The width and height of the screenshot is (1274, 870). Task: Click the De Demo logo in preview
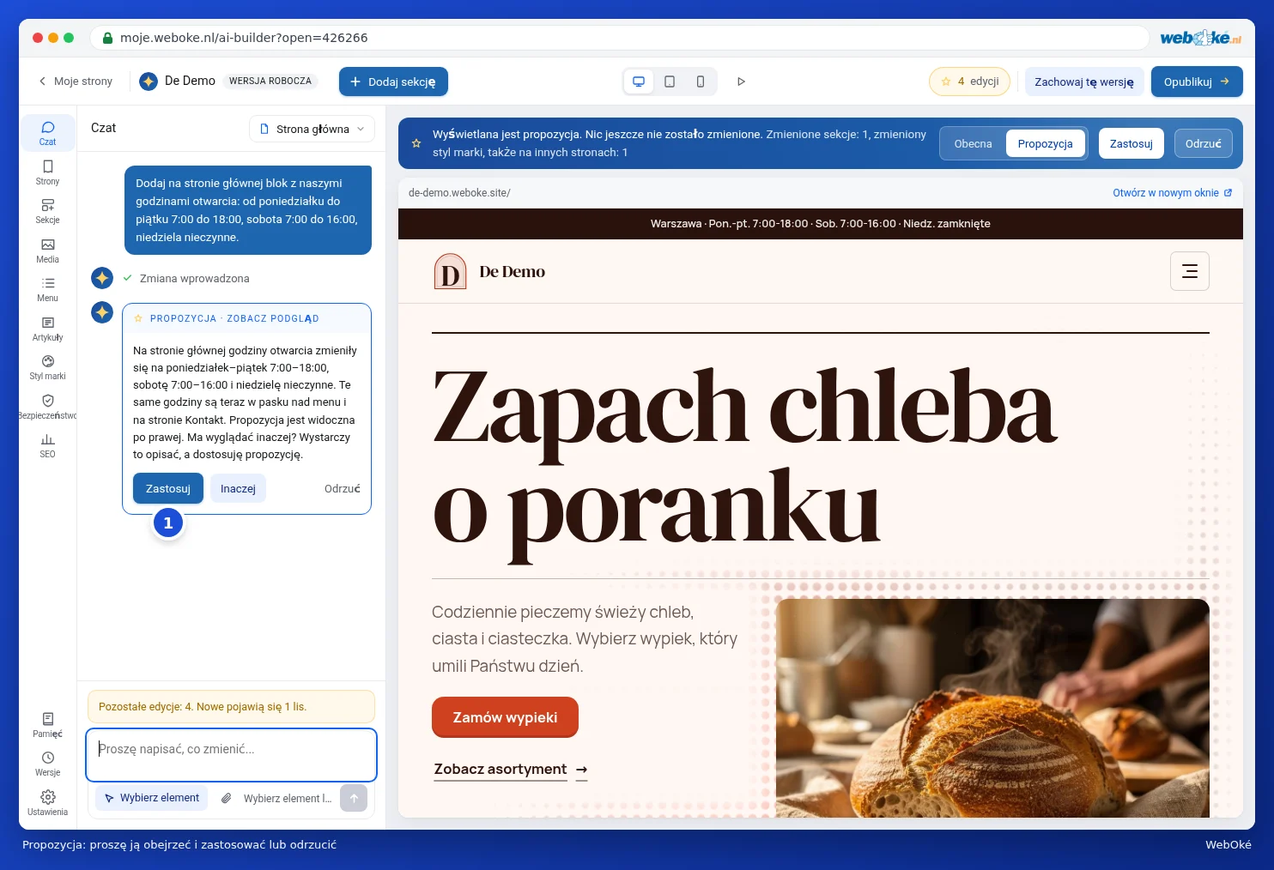[x=451, y=271]
